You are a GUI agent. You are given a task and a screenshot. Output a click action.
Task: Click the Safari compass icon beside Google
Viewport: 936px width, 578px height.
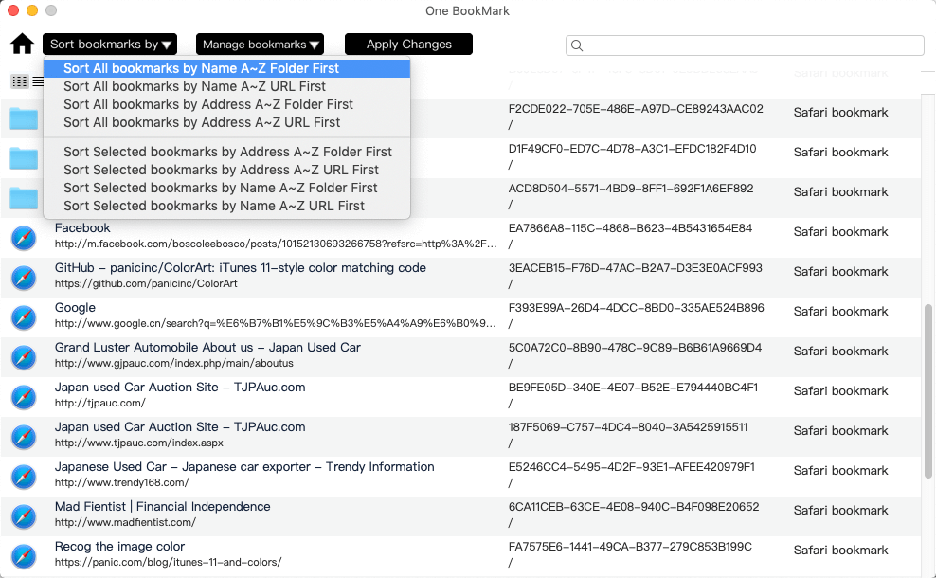click(23, 317)
